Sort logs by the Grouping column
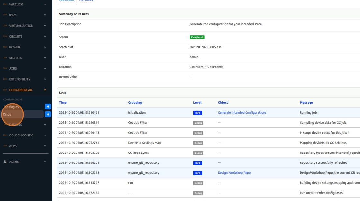Viewport: 360px width, 201px height. coord(135,103)
